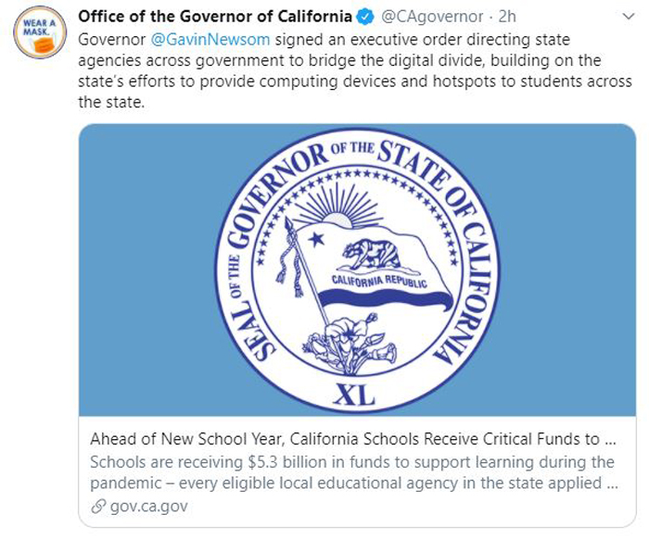
Task: Click the blue verified badge icon
Action: pos(365,17)
